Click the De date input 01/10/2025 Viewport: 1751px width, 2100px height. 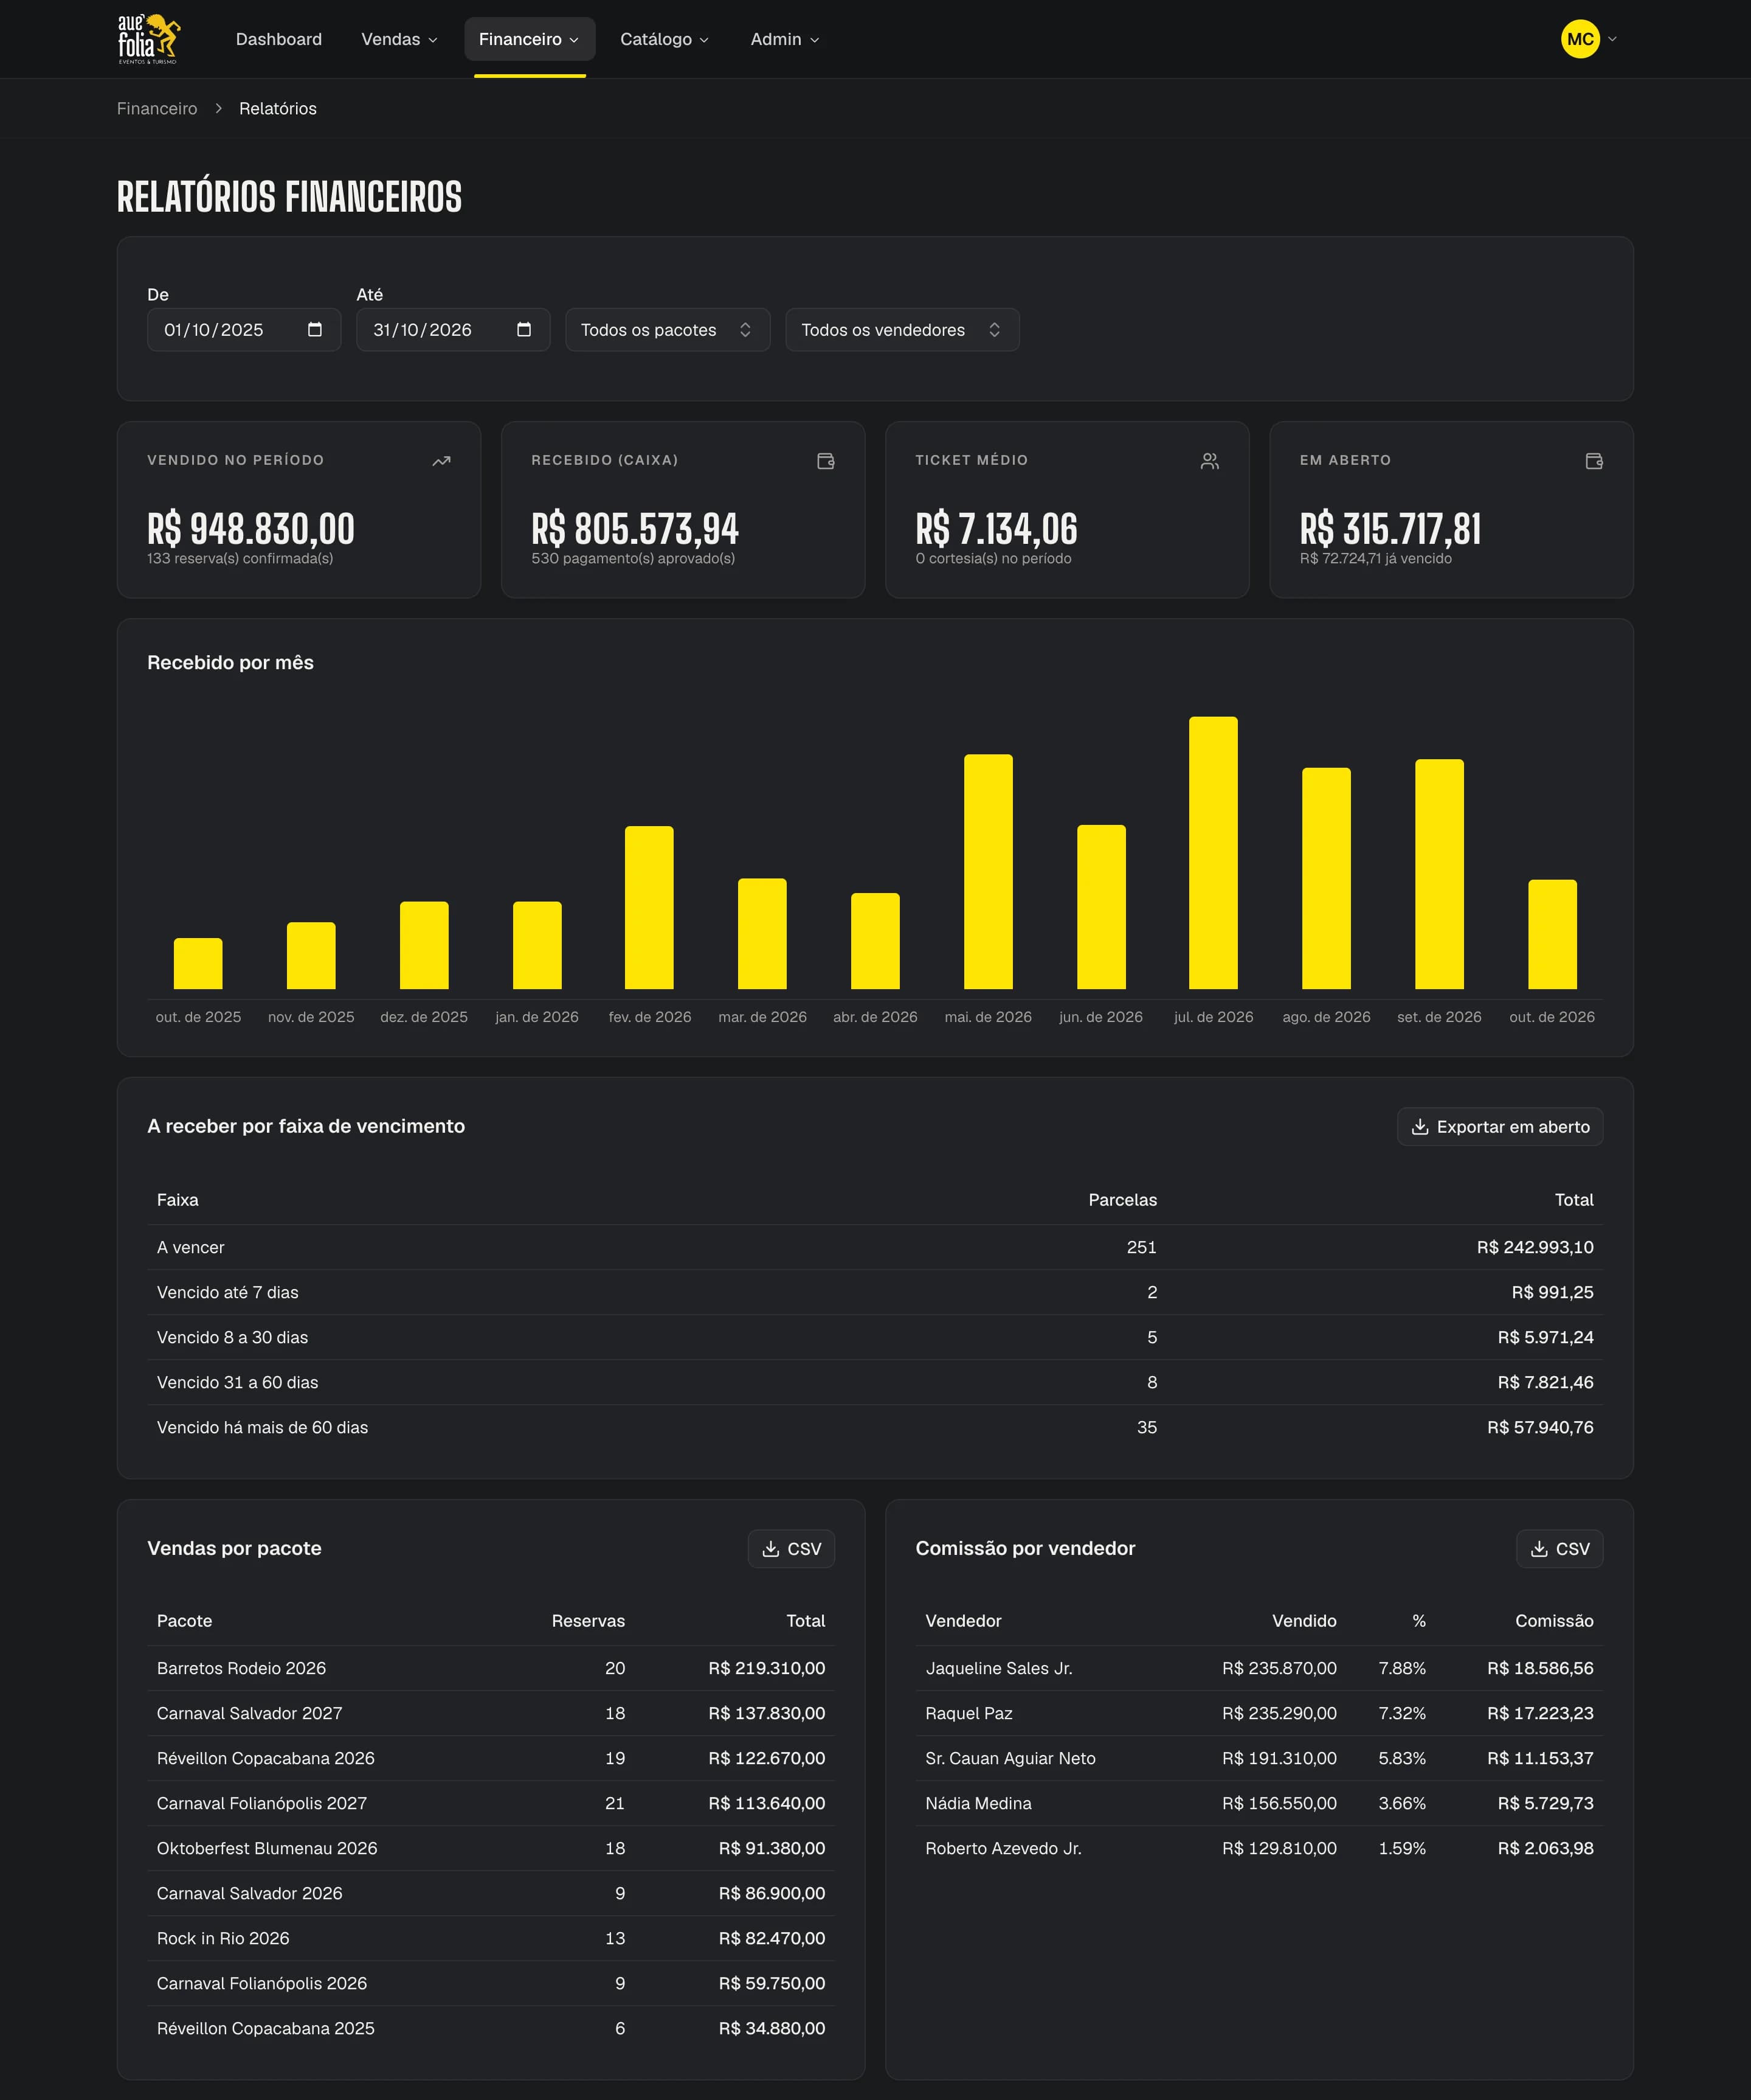pyautogui.click(x=244, y=330)
